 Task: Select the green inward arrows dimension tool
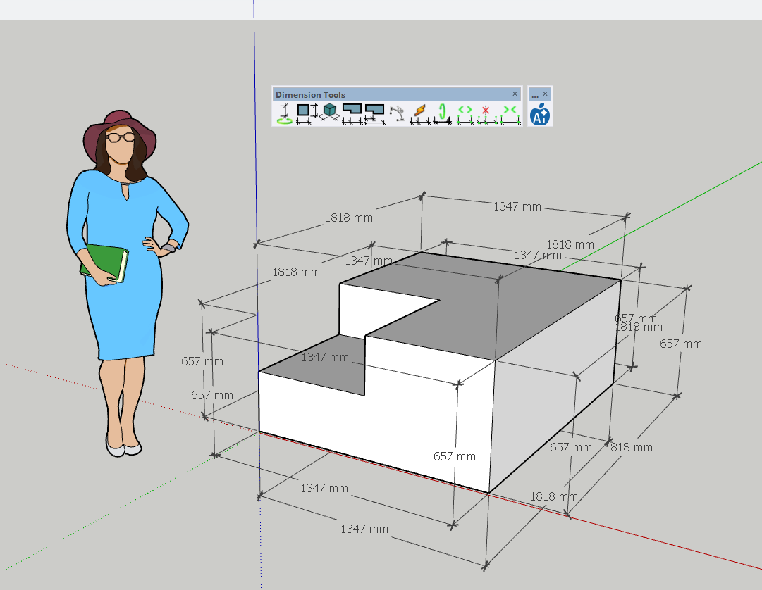510,113
